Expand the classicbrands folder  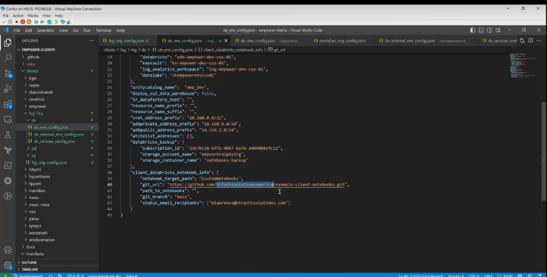[x=41, y=92]
